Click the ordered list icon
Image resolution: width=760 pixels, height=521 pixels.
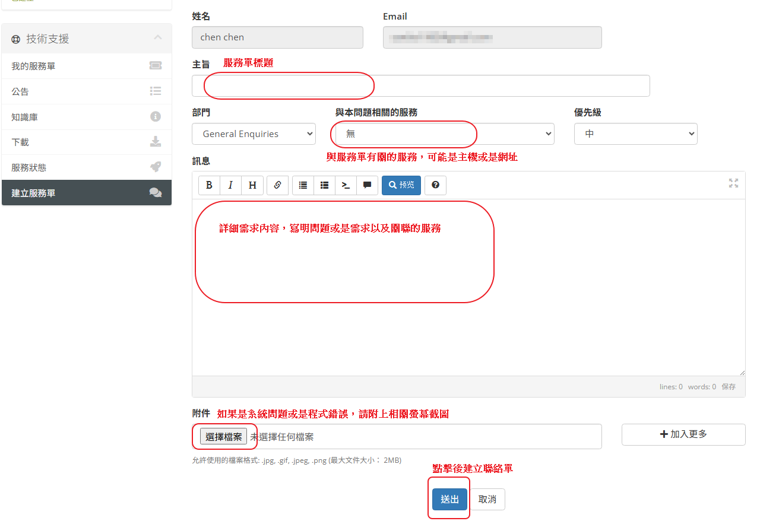(324, 185)
